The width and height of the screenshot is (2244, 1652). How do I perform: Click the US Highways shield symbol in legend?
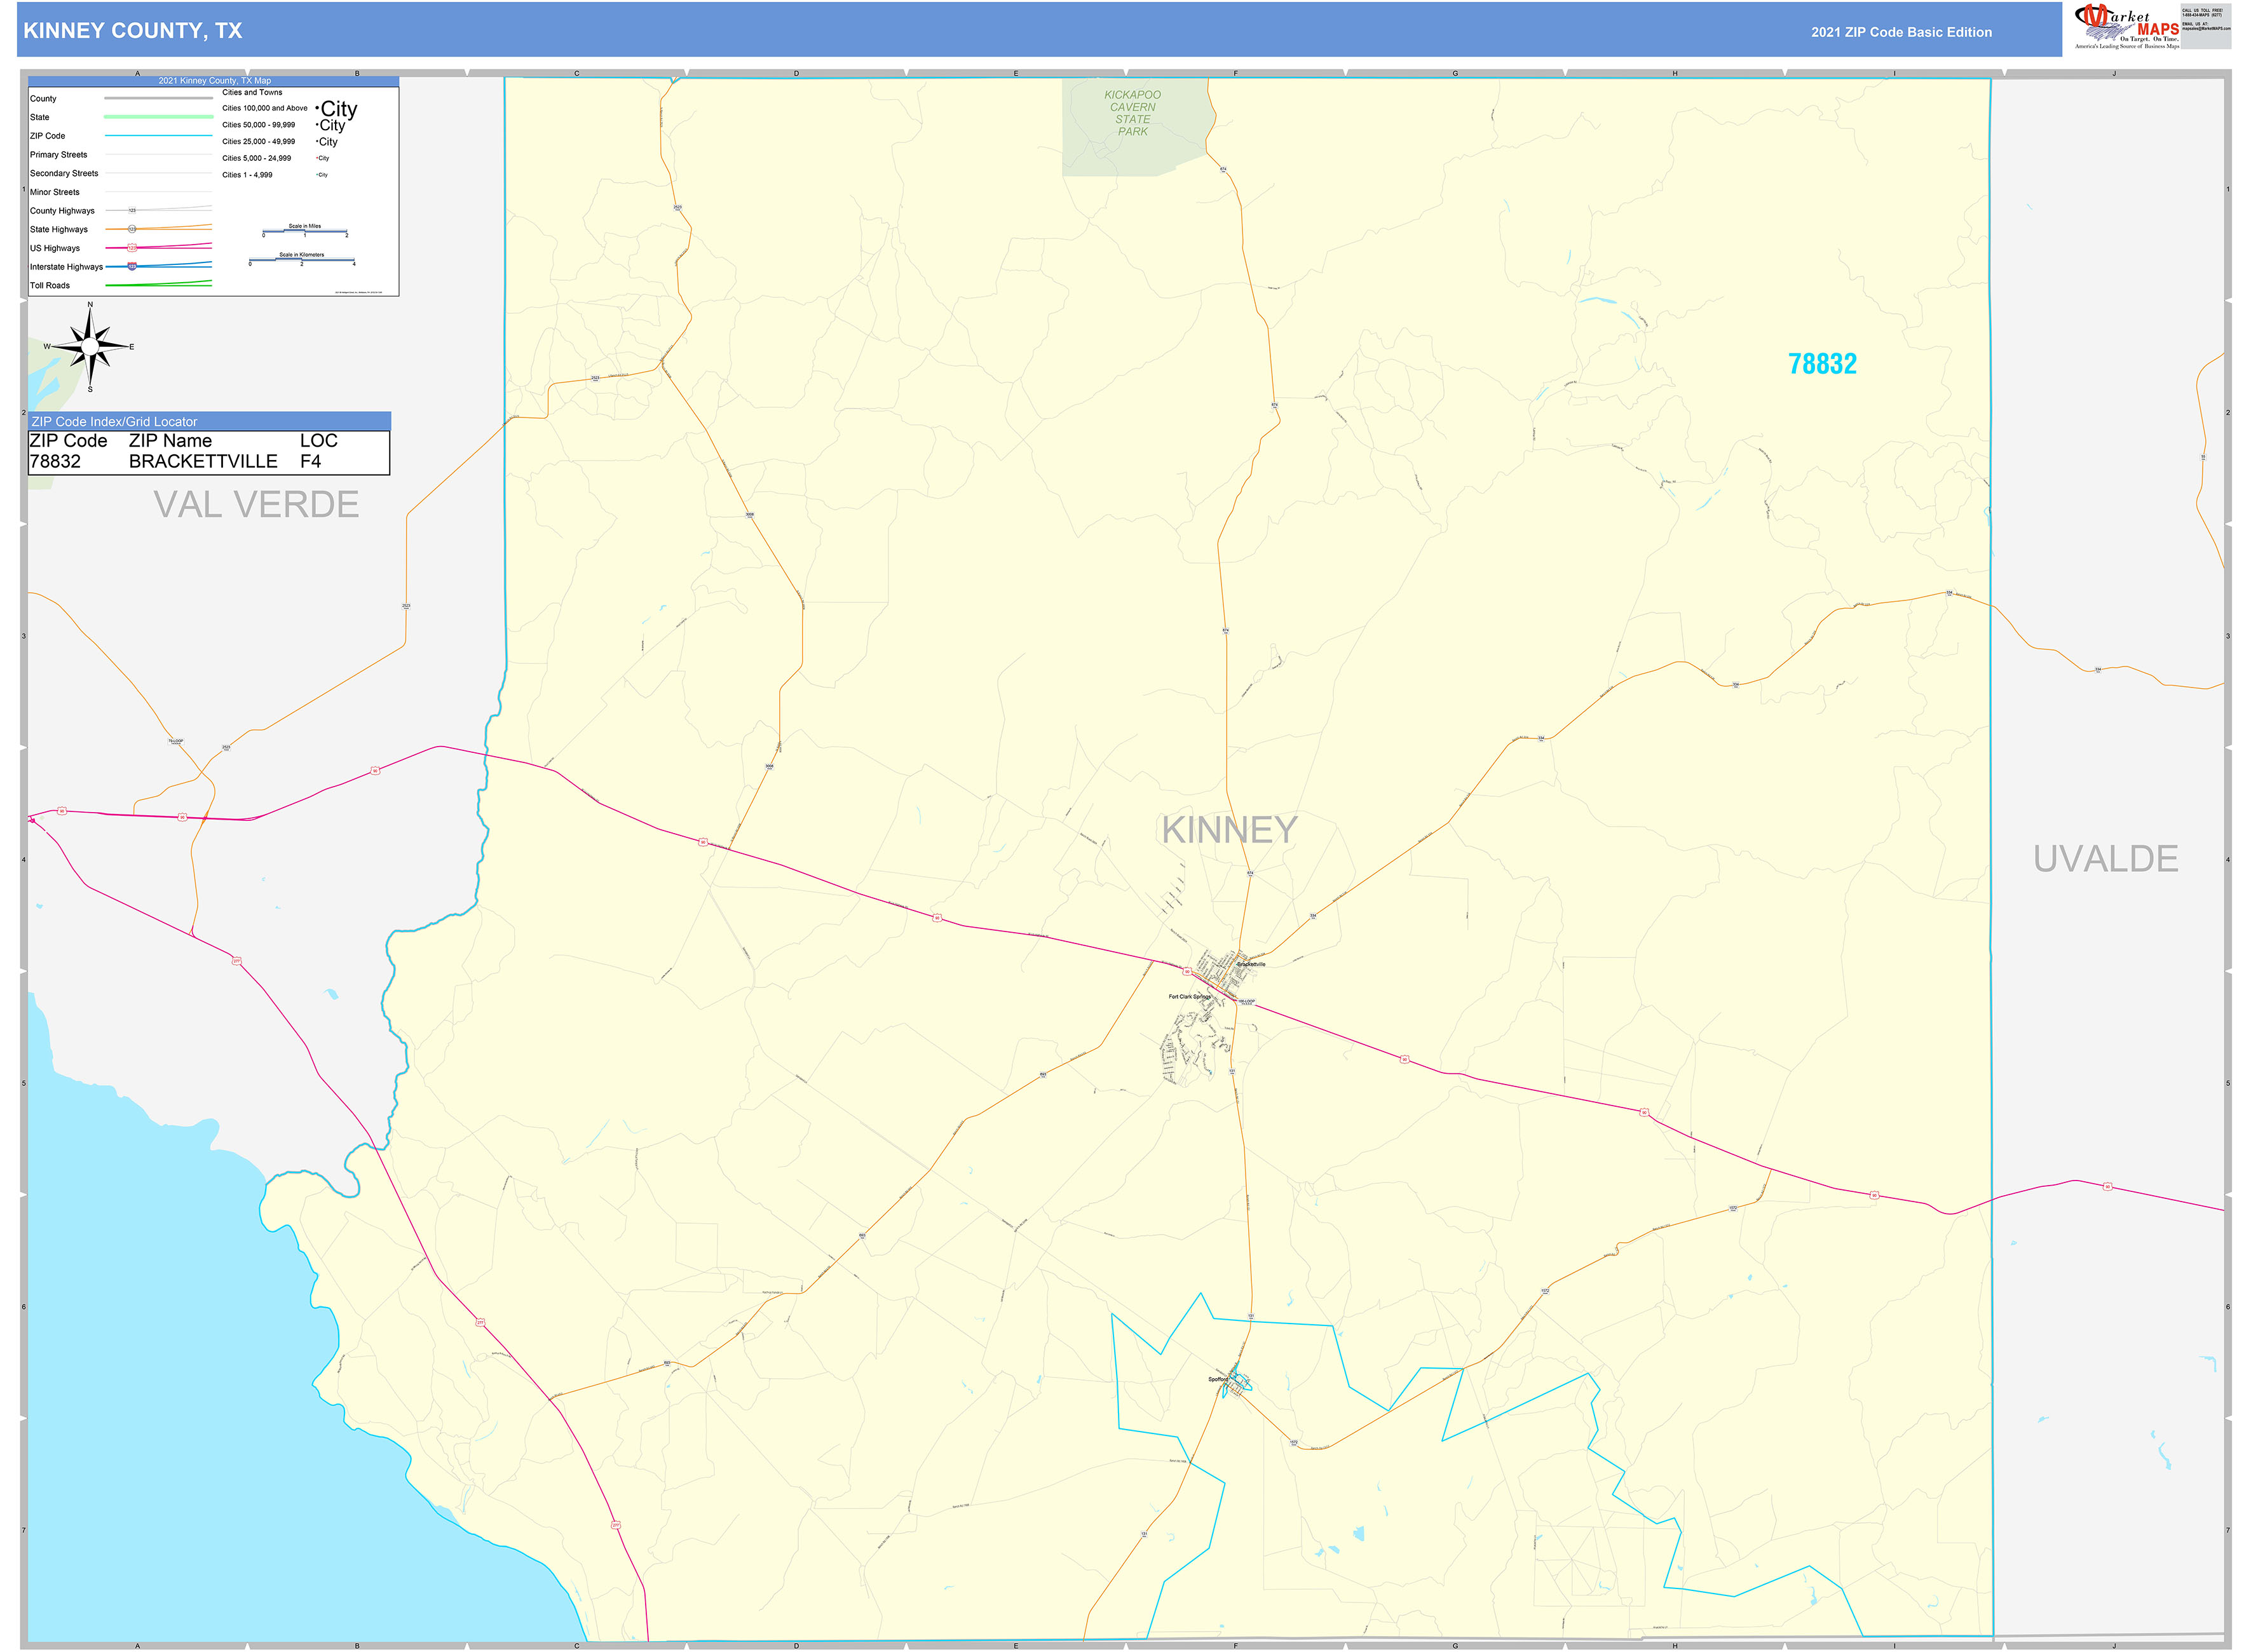pyautogui.click(x=132, y=247)
